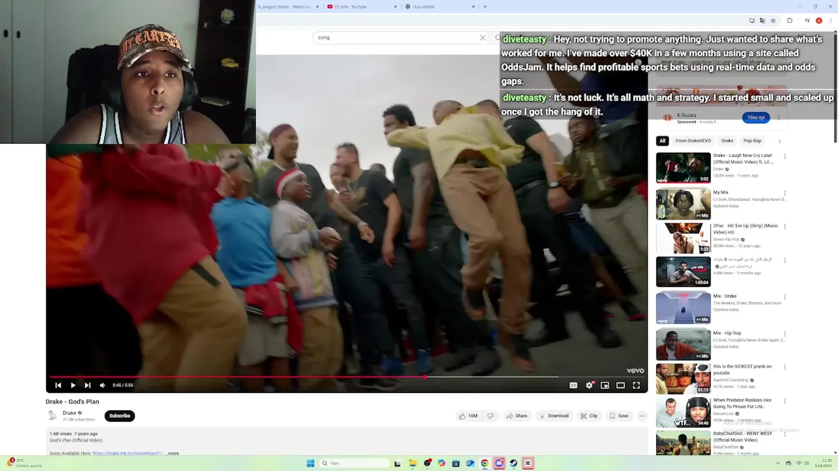838x471 pixels.
Task: Open options menu for SICKEST prank video
Action: (x=784, y=368)
